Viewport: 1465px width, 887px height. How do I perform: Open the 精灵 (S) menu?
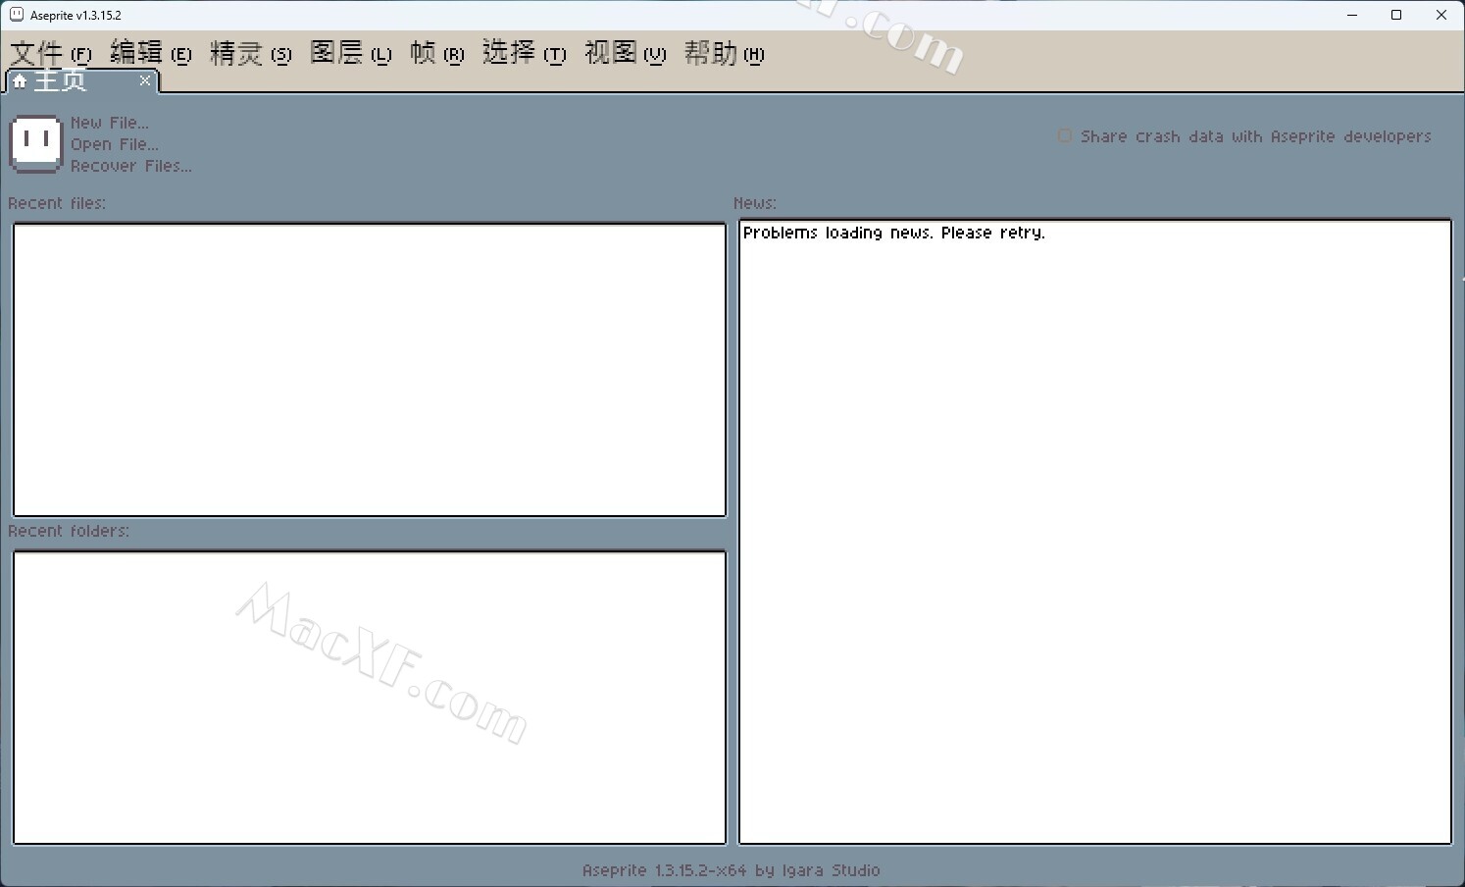point(251,53)
